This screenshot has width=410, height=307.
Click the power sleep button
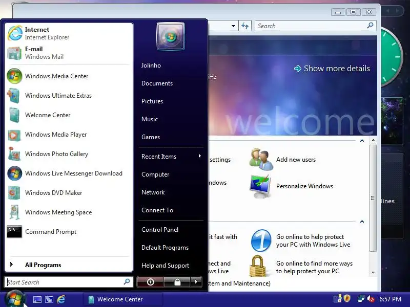click(150, 282)
